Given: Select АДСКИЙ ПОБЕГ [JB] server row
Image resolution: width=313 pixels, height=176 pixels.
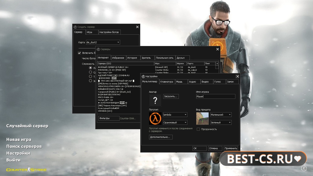Looking at the screenshot, I should [119, 75].
